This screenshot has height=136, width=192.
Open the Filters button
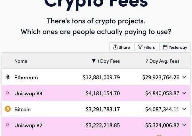point(146,47)
